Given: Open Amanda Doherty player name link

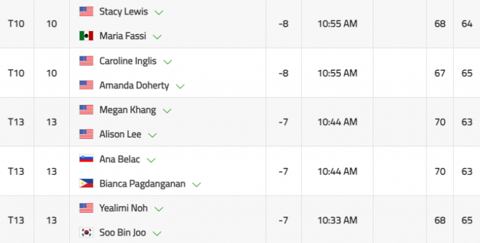Looking at the screenshot, I should [x=134, y=86].
